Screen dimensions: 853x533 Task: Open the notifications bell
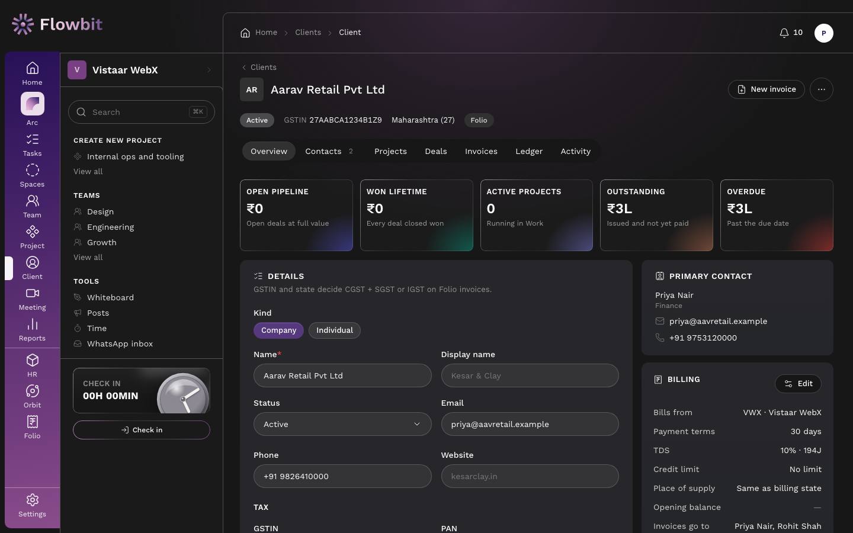click(791, 33)
